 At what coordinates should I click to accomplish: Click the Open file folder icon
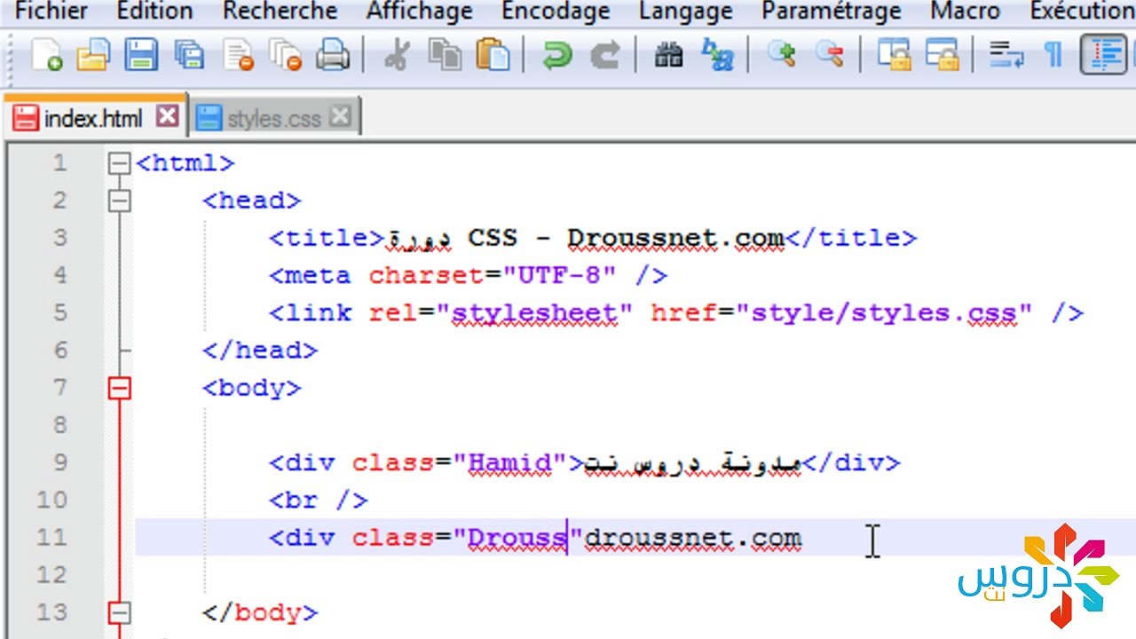92,55
